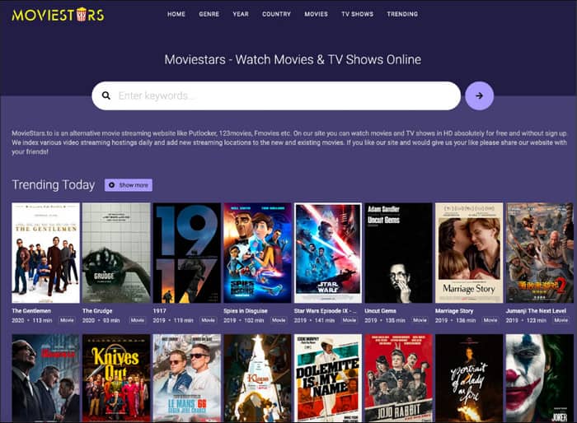Click the Movie tag under Spies in Disguise
This screenshot has width=577, height=423.
(x=279, y=320)
